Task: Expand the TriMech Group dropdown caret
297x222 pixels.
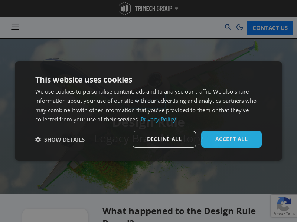Action: click(176, 9)
